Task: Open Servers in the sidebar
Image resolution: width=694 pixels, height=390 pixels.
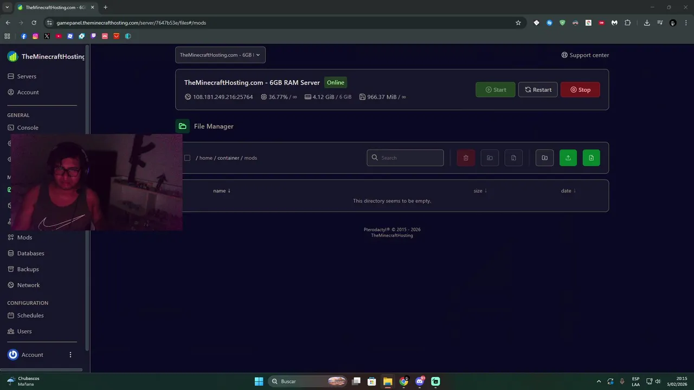Action: pos(22,76)
